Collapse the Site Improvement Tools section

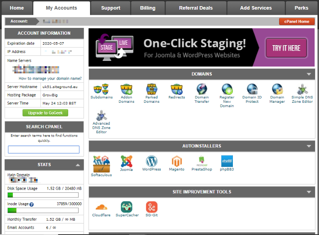click(309, 192)
